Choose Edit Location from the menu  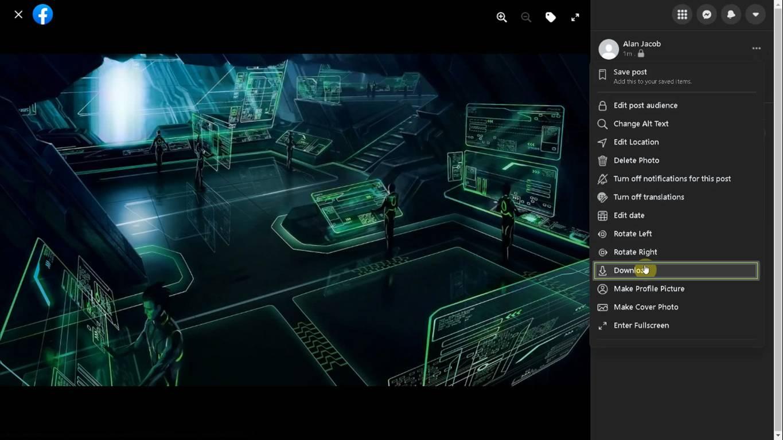pyautogui.click(x=676, y=142)
